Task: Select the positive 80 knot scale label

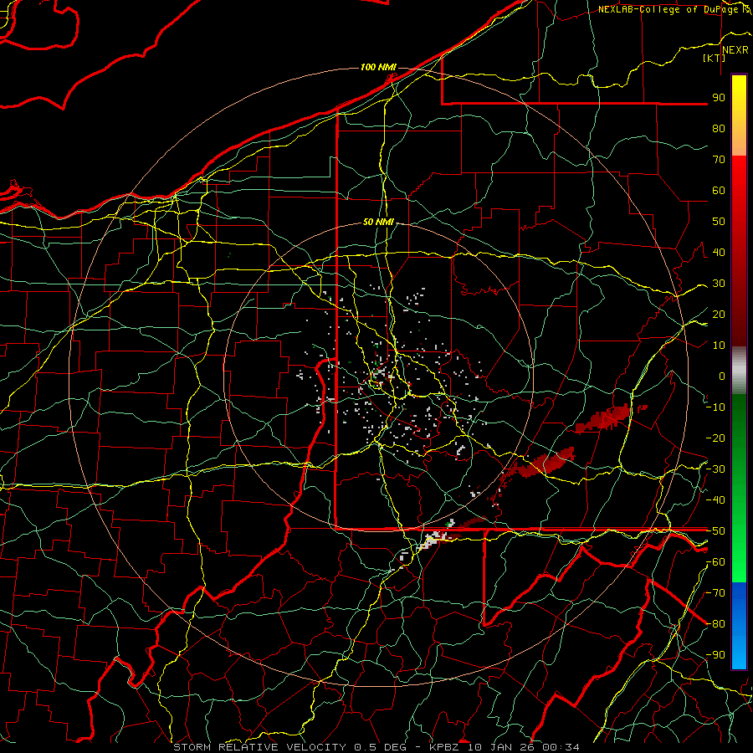Action: pyautogui.click(x=719, y=128)
